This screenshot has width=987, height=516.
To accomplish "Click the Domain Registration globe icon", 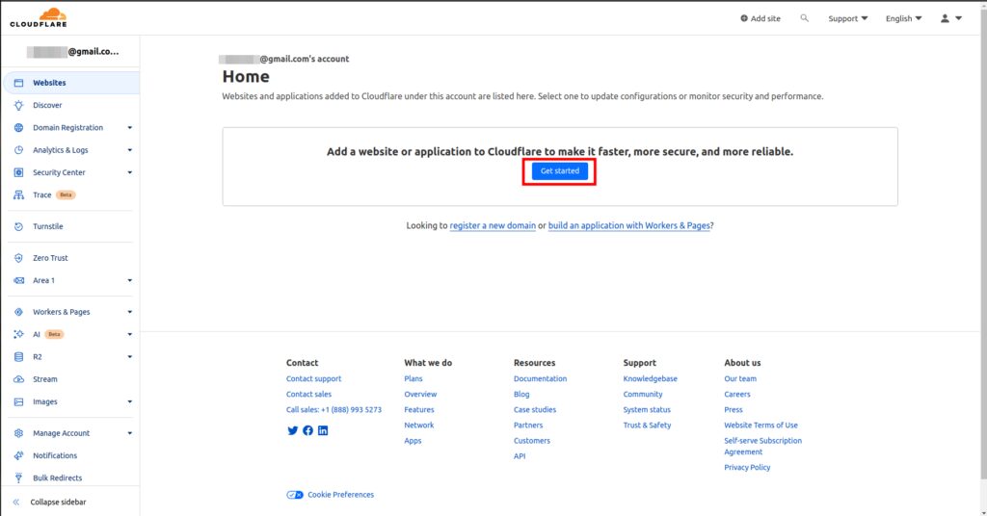I will [x=19, y=128].
